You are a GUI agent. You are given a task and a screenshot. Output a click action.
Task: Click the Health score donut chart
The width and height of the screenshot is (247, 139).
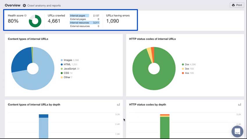tap(35, 21)
